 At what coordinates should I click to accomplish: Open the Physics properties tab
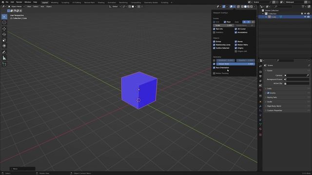click(x=260, y=116)
